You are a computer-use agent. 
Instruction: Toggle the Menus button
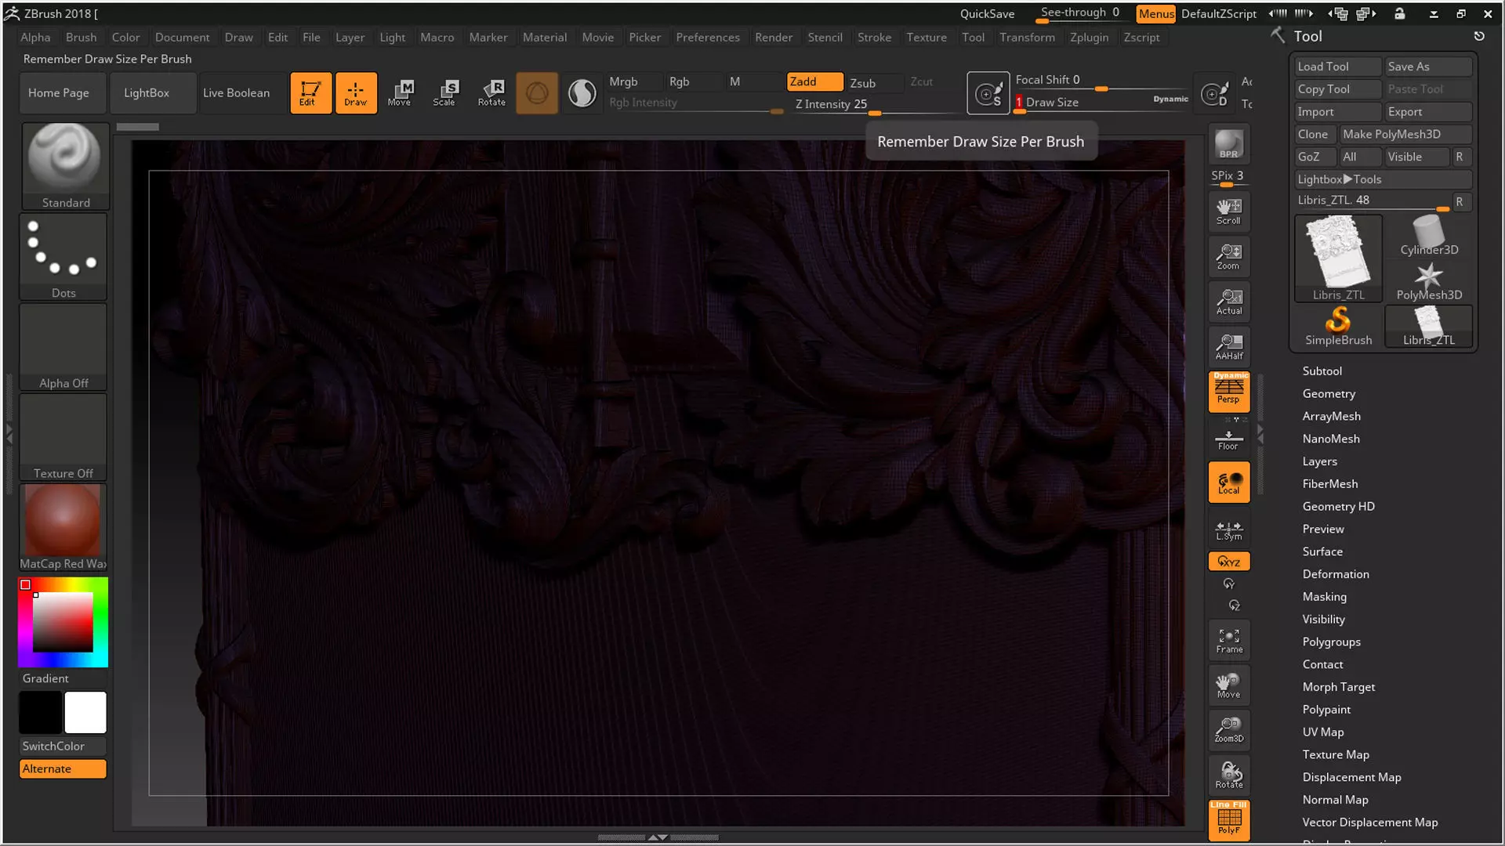point(1155,13)
